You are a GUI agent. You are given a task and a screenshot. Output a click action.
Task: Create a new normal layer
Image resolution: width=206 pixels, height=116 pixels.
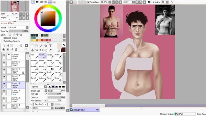pos(3,45)
